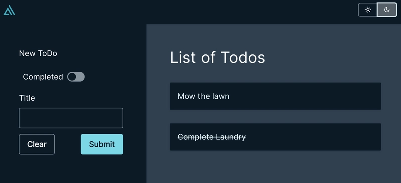This screenshot has height=183, width=401.
Task: Select dark theme via moon icon
Action: pos(387,10)
